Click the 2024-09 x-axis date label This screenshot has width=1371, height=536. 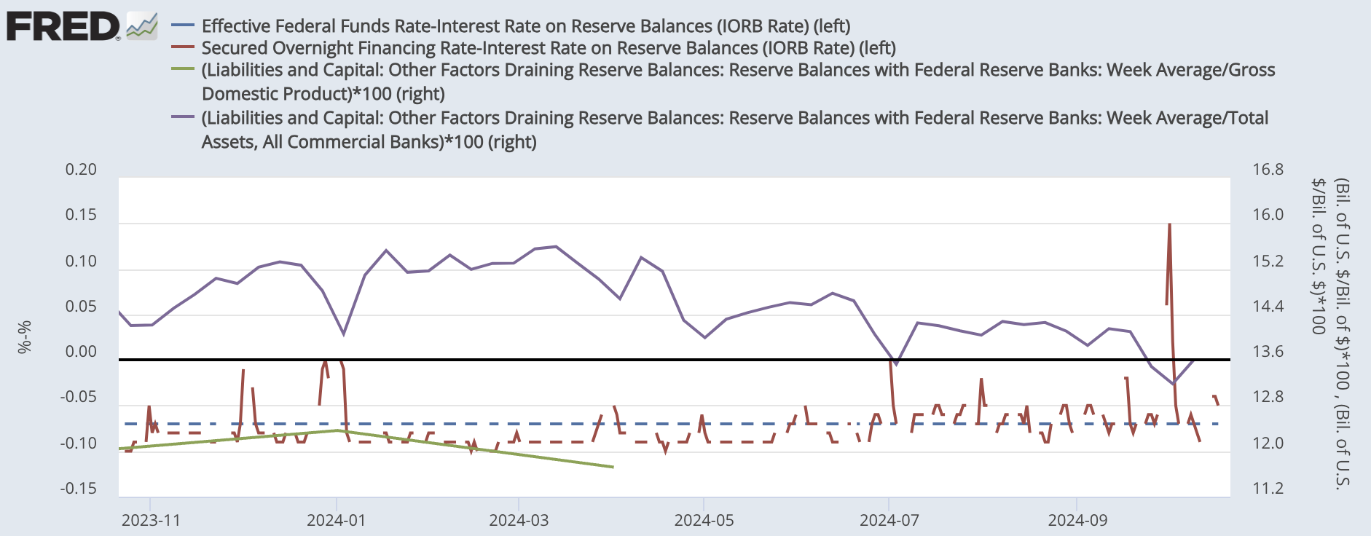(1077, 520)
